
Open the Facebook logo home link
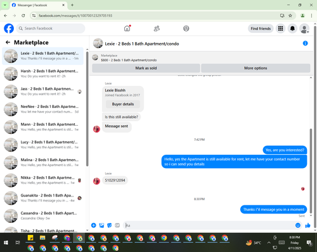[x=9, y=28]
